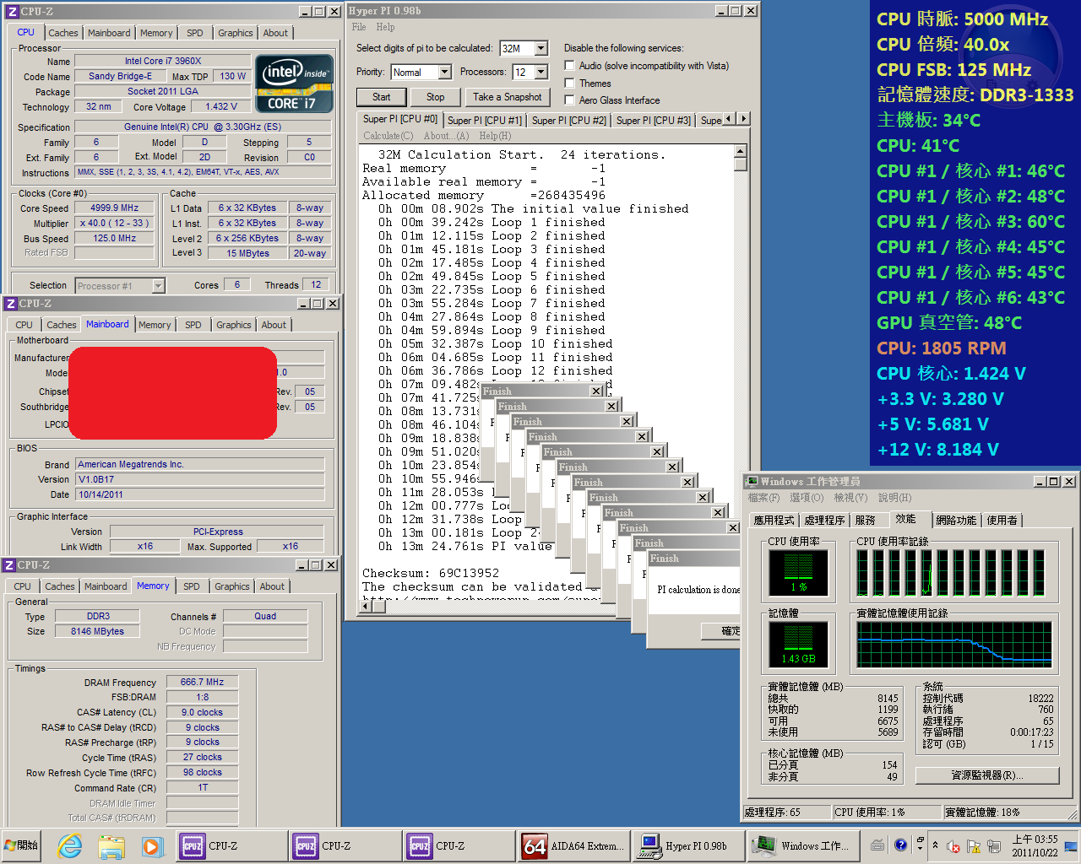
Task: Open the File menu in Hyper PI
Action: point(359,27)
